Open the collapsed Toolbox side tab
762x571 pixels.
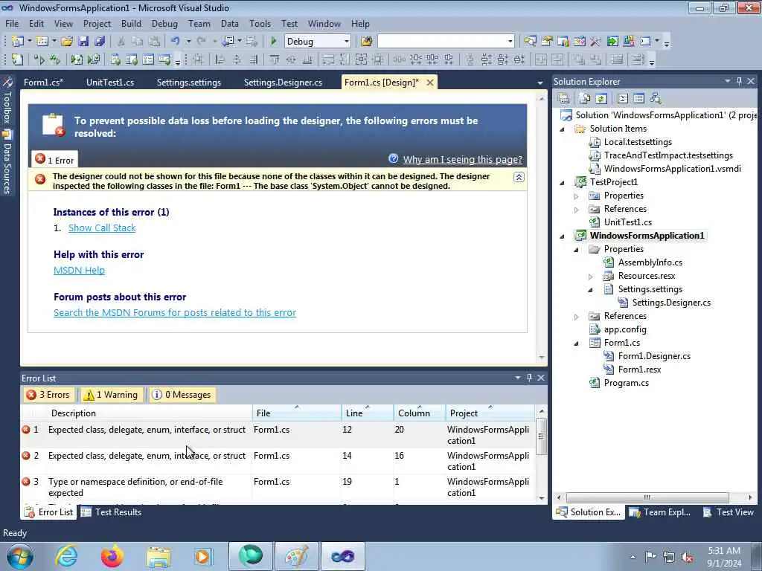pyautogui.click(x=7, y=101)
